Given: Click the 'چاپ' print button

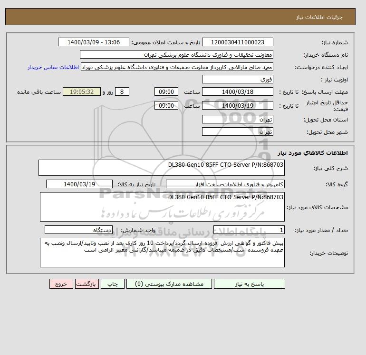Looking at the screenshot, I should tap(113, 284).
